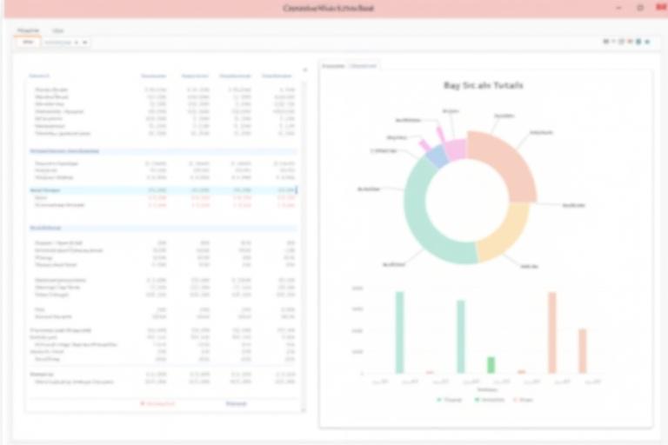Viewport: 668px width, 445px height.
Task: Click the small arrow icon above the table scrollbar
Action: point(304,70)
